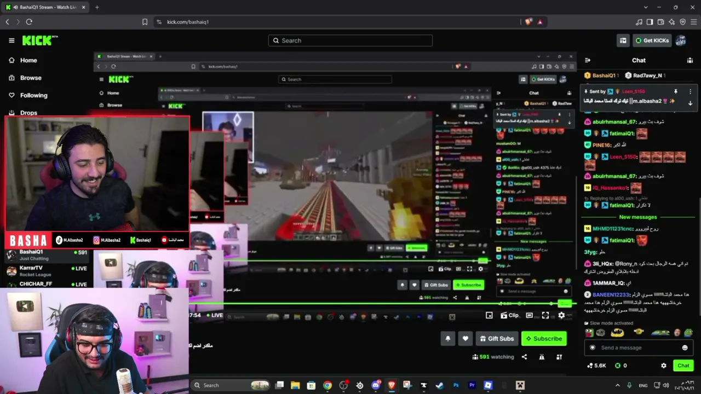Viewport: 701px width, 394px height.
Task: Toggle mini player mode
Action: tap(489, 315)
